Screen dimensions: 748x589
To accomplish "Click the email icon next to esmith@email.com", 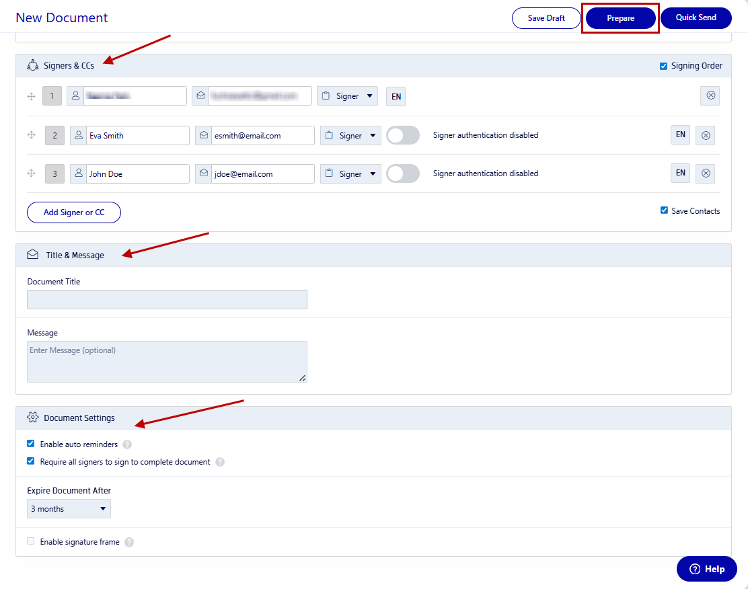I will (203, 135).
